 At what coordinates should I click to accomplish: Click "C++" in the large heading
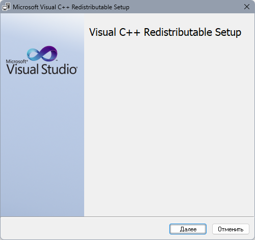[x=130, y=32]
